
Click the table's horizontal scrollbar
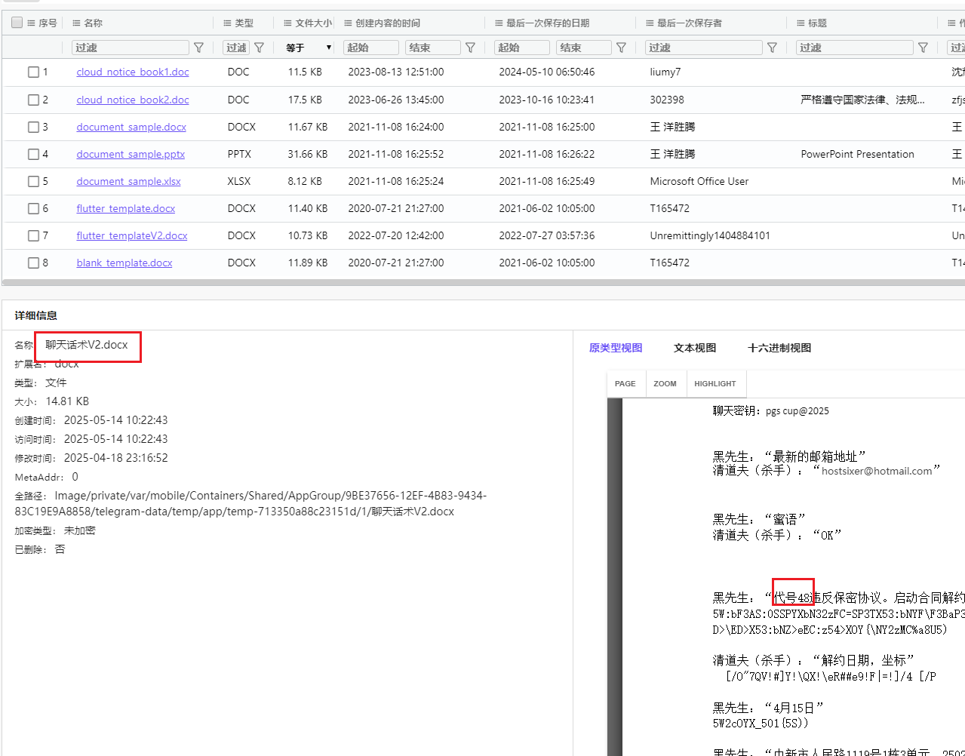pyautogui.click(x=483, y=283)
